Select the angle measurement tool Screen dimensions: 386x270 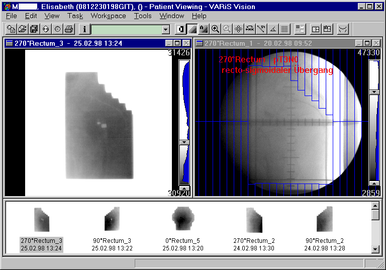[x=272, y=29]
